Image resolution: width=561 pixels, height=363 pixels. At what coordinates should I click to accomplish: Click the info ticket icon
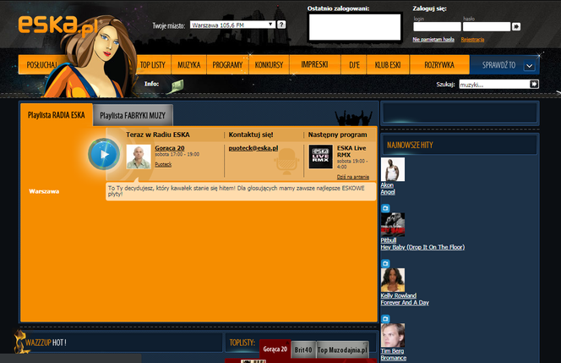click(177, 86)
